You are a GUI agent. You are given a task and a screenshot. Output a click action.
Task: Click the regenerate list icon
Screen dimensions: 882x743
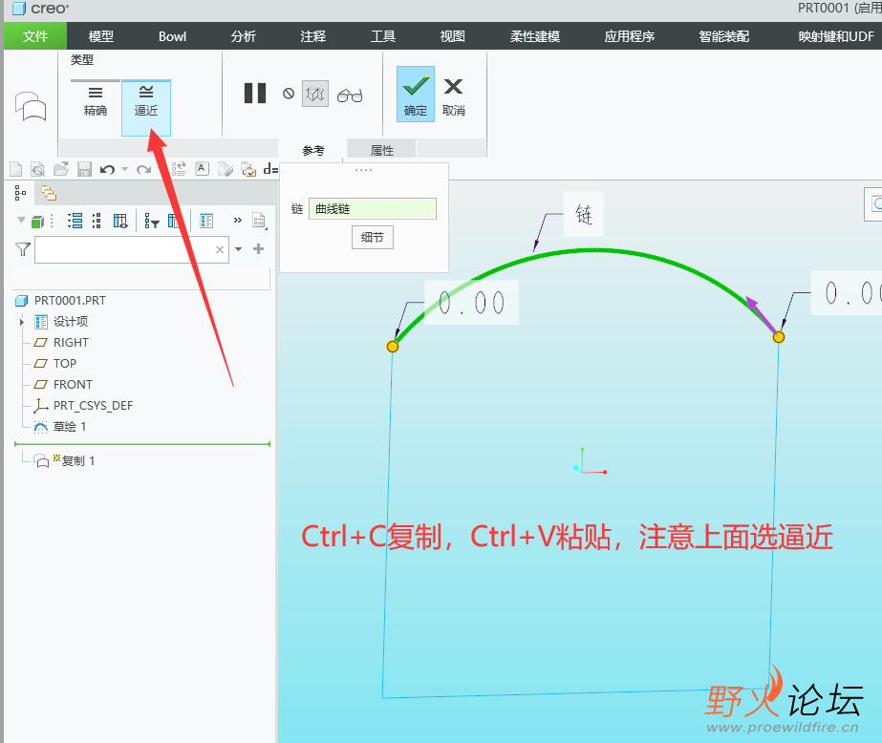(179, 169)
